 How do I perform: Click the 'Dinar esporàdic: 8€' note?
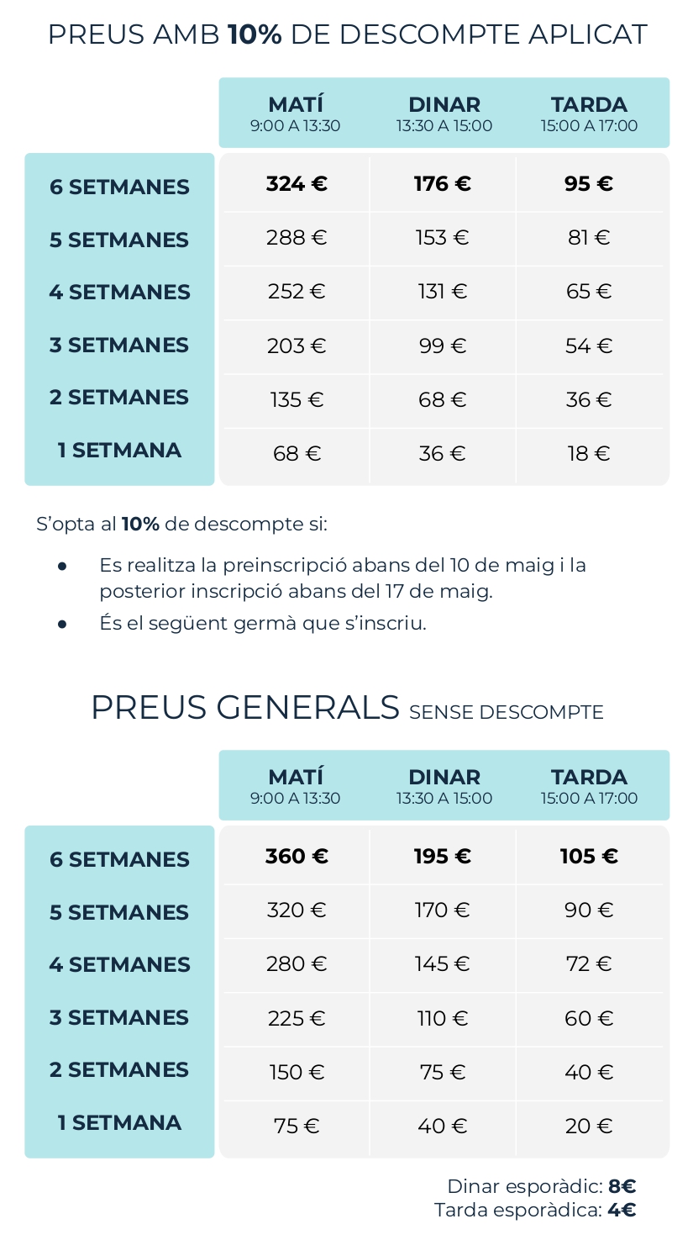tap(541, 1186)
